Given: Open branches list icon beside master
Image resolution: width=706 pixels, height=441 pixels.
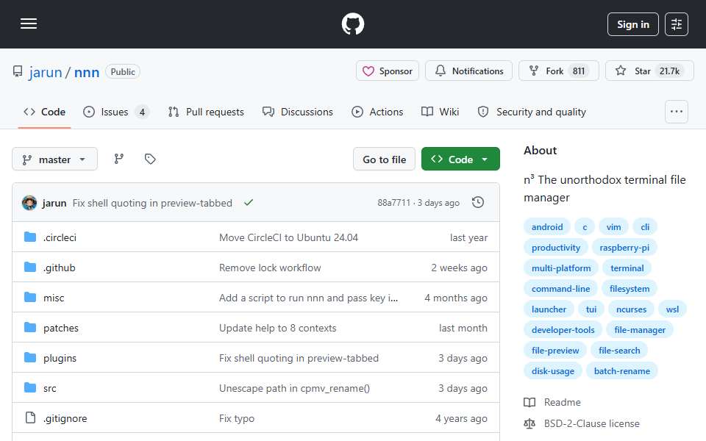Looking at the screenshot, I should tap(119, 159).
